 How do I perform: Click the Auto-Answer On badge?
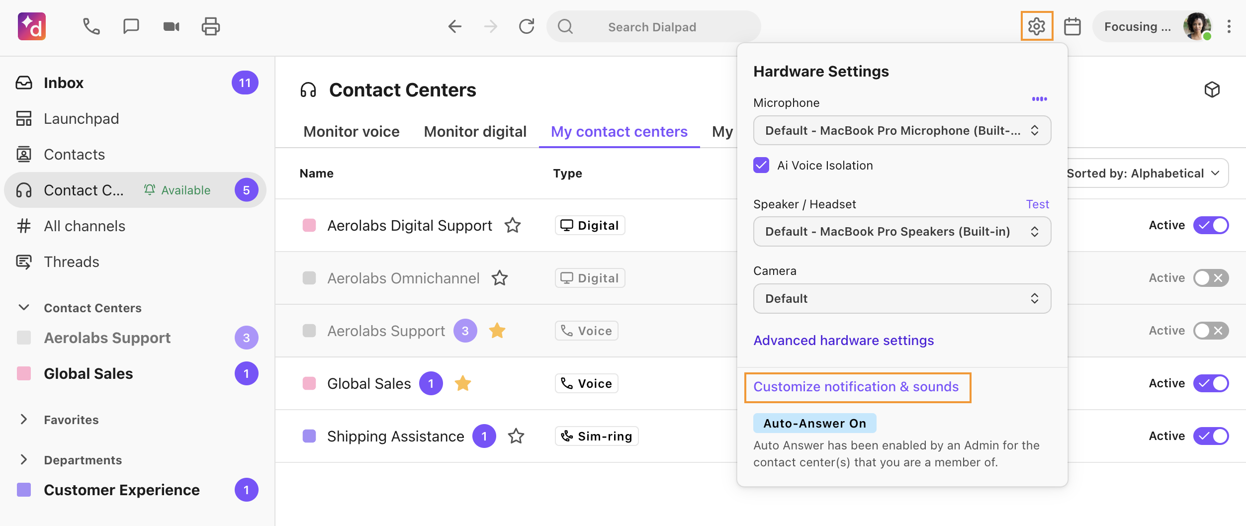click(x=814, y=423)
